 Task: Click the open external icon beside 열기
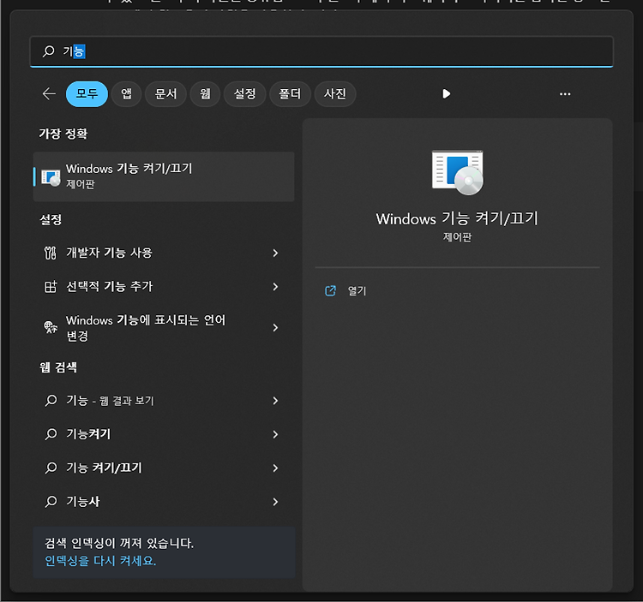tap(330, 291)
